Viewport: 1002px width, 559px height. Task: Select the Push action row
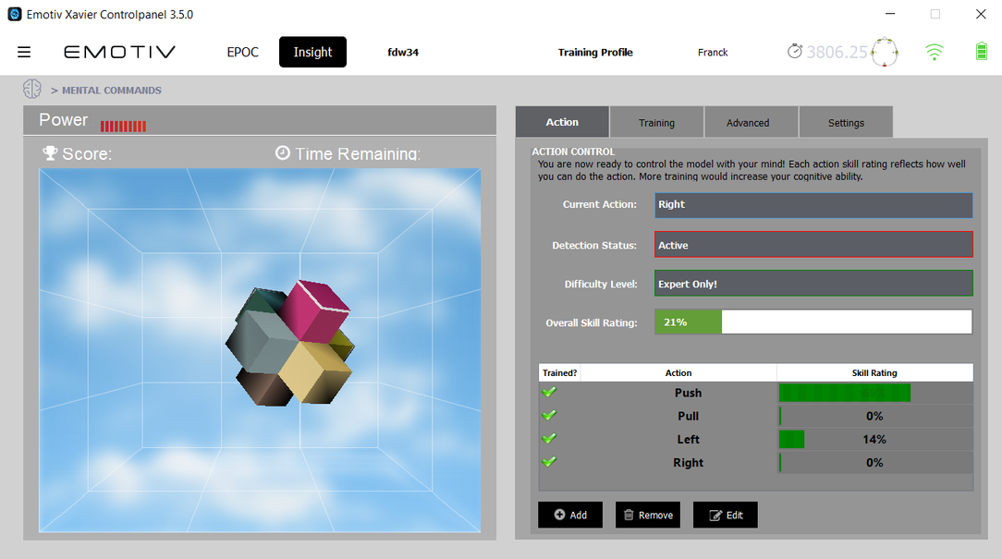pos(756,393)
